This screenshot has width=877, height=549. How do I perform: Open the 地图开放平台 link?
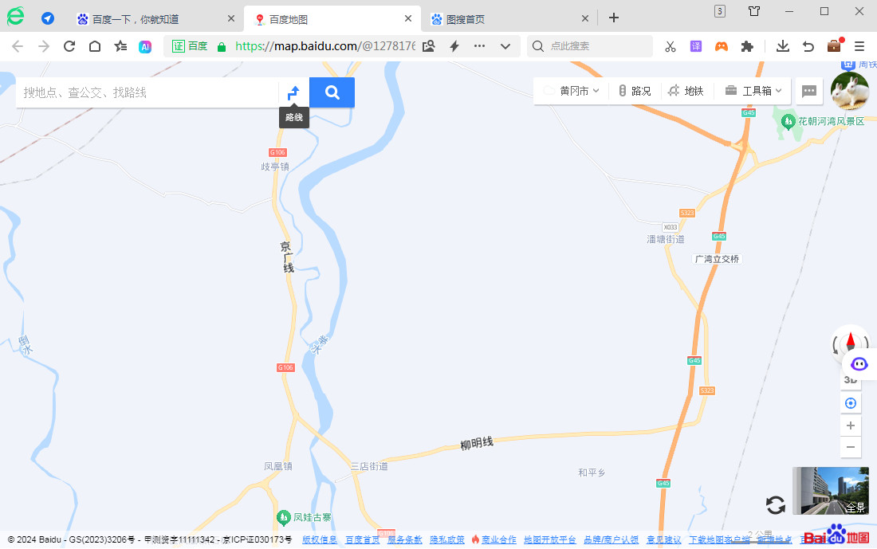point(550,539)
